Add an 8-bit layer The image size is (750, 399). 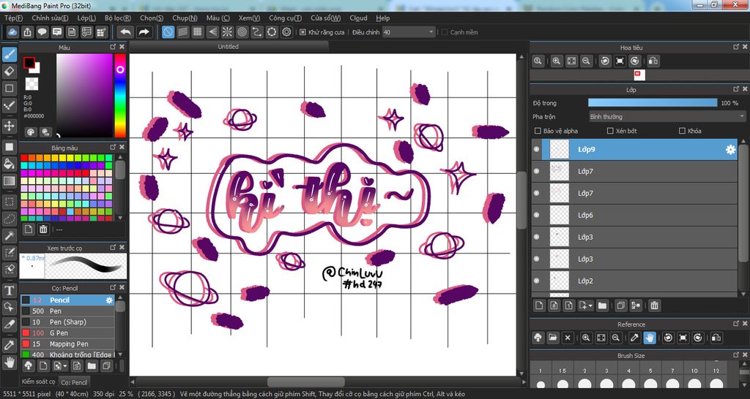[554, 305]
